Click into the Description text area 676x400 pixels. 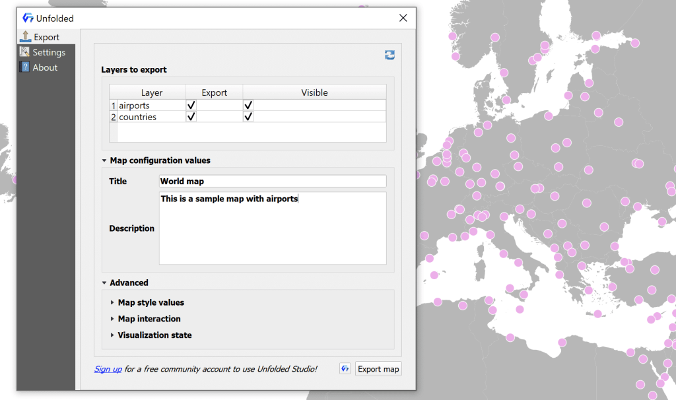[x=273, y=228]
